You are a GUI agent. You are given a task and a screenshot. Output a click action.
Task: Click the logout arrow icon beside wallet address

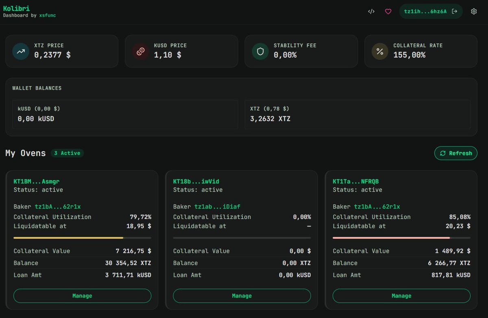(455, 11)
